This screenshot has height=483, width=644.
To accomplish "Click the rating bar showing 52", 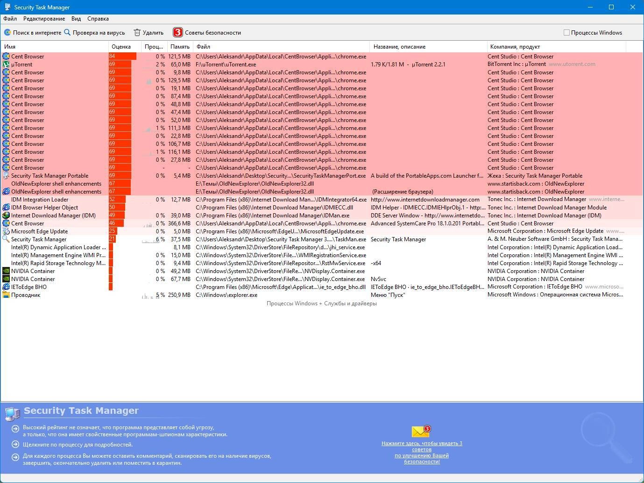I will pos(117,200).
